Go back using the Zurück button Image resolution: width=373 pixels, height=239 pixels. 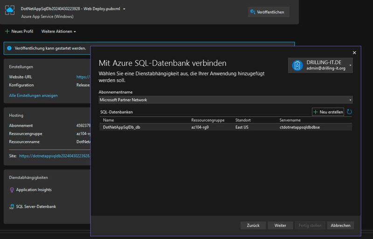pyautogui.click(x=253, y=225)
